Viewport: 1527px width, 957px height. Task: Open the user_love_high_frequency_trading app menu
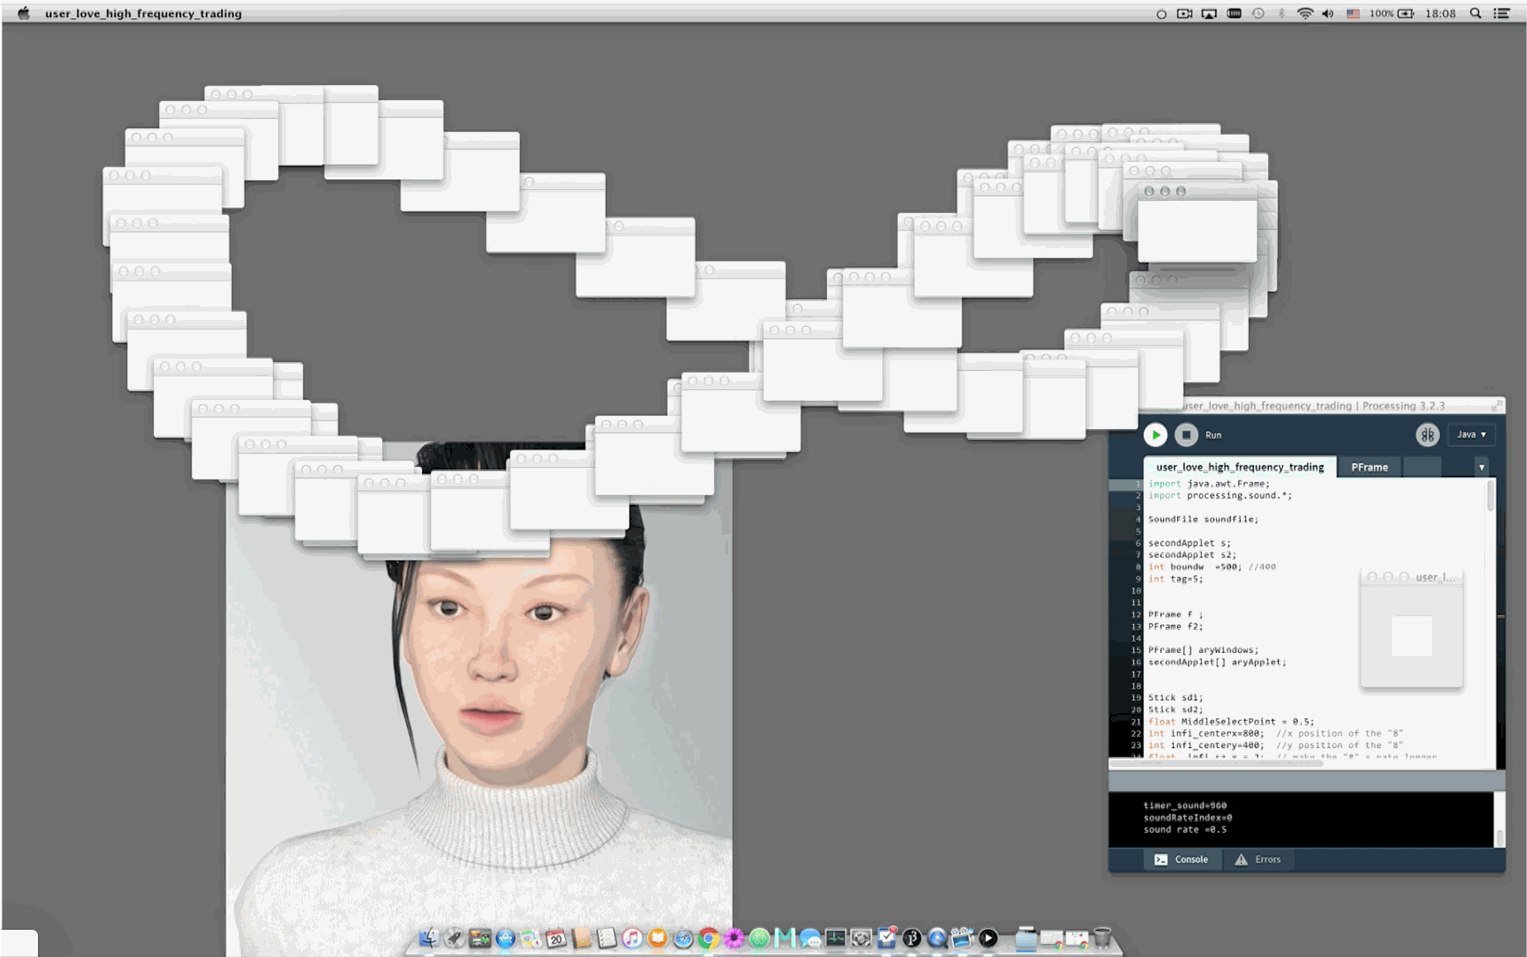143,13
